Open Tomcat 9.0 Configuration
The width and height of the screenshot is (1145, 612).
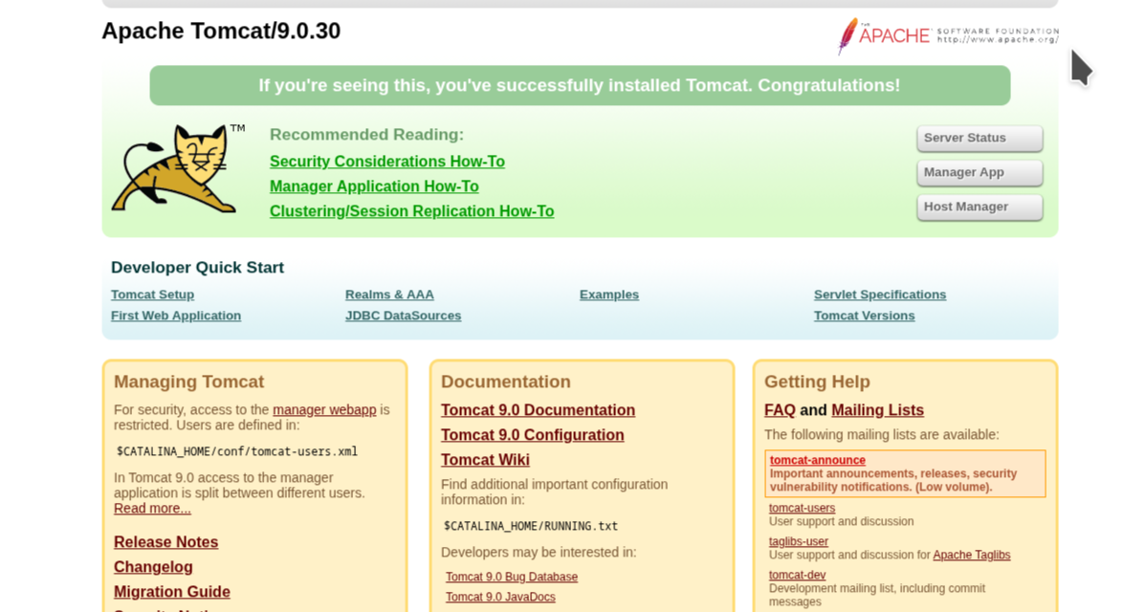[533, 434]
